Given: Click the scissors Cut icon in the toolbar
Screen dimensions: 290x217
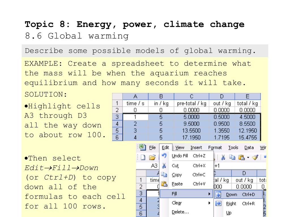Looking at the screenshot, I should pyautogui.click(x=223, y=157).
